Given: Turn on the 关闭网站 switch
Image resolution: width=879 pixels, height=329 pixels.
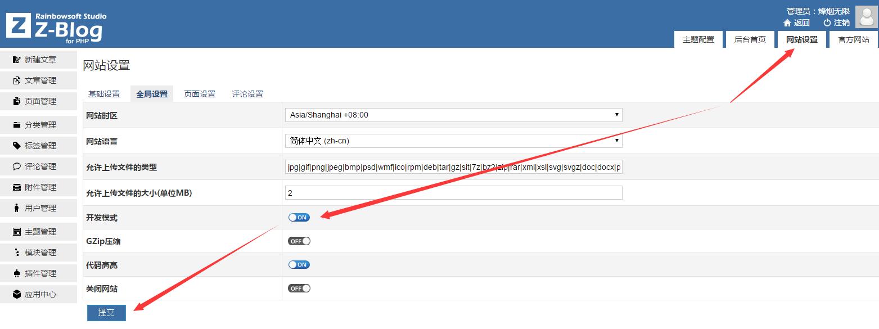Looking at the screenshot, I should tap(299, 289).
